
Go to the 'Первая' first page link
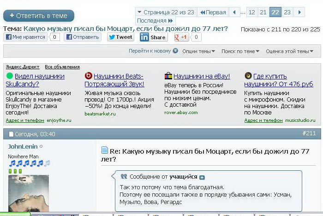click(213, 12)
